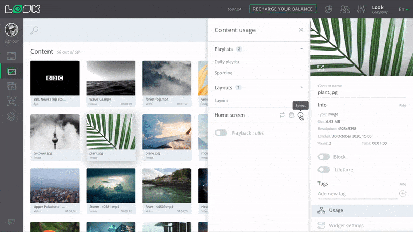The image size is (413, 232).
Task: Open the chat support sidebar icon
Action: pos(11,222)
